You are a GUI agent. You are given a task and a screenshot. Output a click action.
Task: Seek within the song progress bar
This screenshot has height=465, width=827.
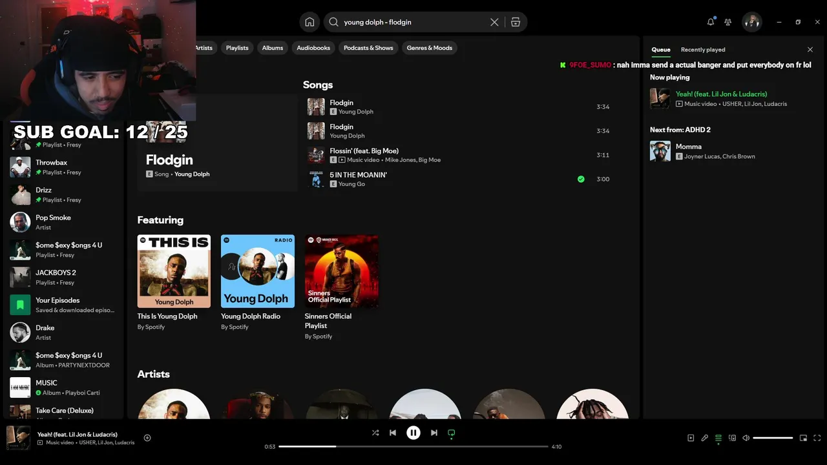413,446
